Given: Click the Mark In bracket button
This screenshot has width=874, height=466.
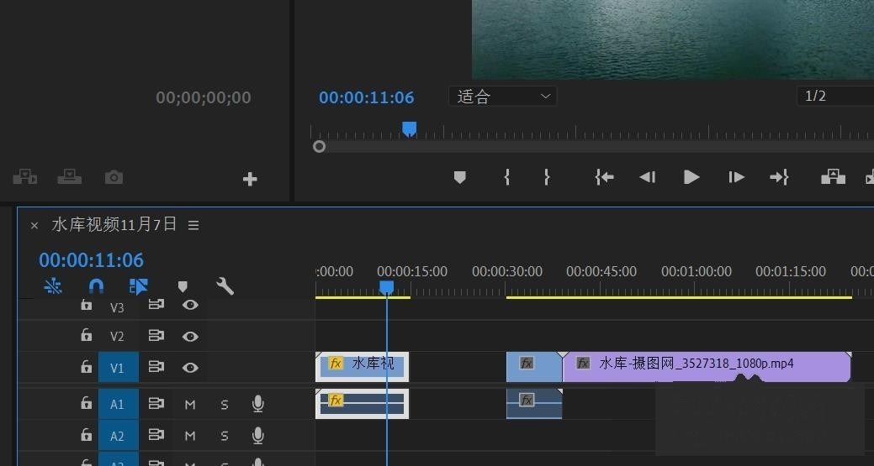Looking at the screenshot, I should tap(506, 177).
